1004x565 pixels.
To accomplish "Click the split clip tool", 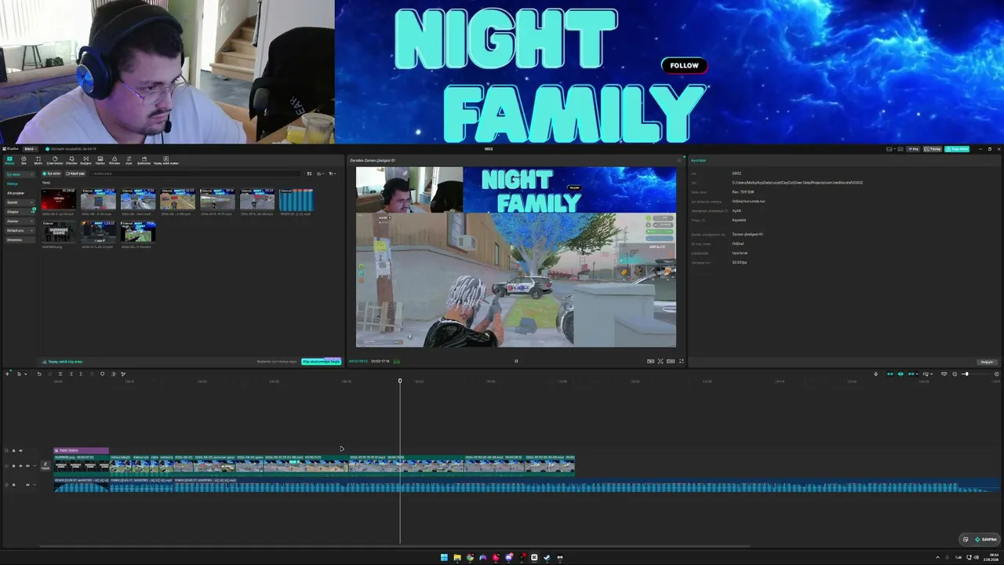I will tap(60, 374).
